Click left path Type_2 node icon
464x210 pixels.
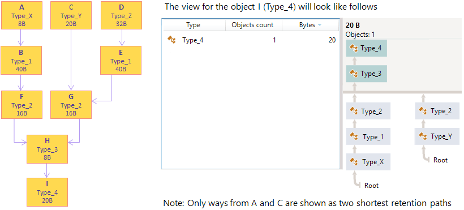tap(354, 111)
